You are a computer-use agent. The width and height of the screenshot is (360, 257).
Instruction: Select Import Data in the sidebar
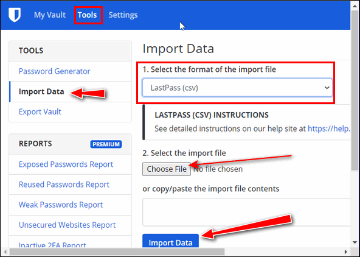point(41,91)
